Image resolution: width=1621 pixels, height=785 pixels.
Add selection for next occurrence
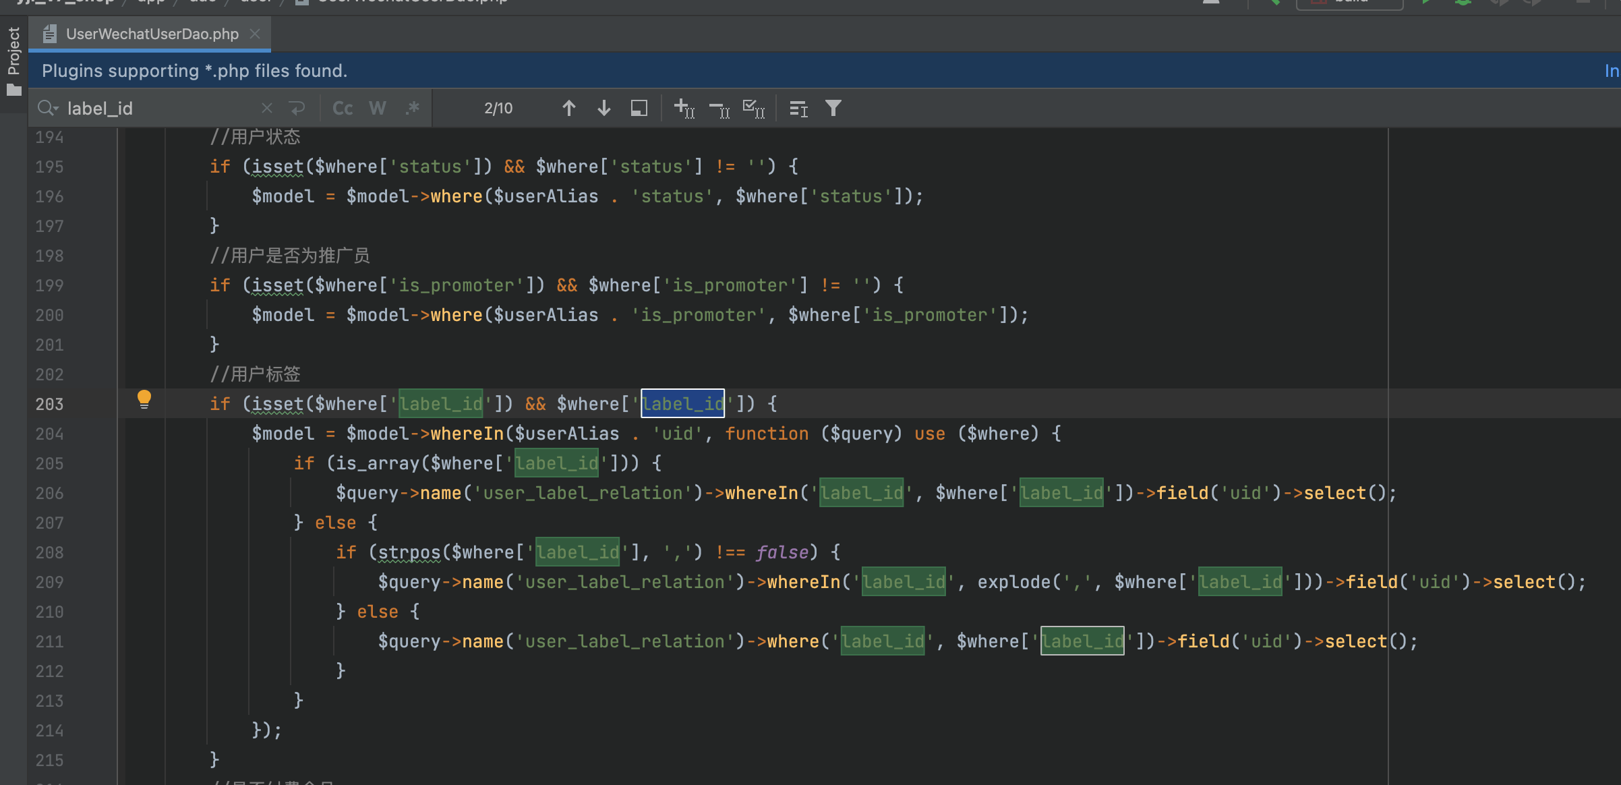(x=684, y=108)
